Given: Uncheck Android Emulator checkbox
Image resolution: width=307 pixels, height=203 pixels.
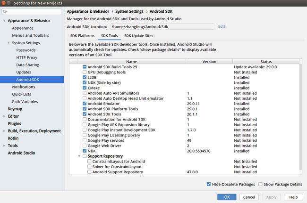Looking at the screenshot, I should (85, 104).
